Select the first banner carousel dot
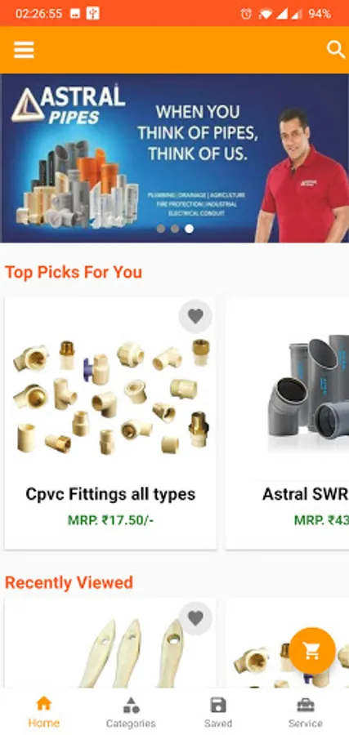 tap(161, 229)
